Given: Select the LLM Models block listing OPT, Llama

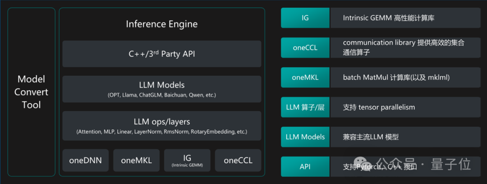Looking at the screenshot, I should [x=161, y=89].
